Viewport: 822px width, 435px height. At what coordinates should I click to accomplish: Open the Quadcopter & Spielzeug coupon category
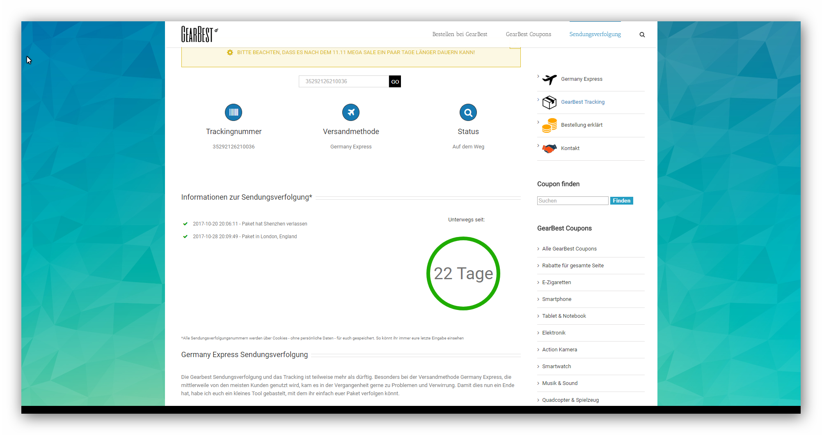click(x=570, y=400)
